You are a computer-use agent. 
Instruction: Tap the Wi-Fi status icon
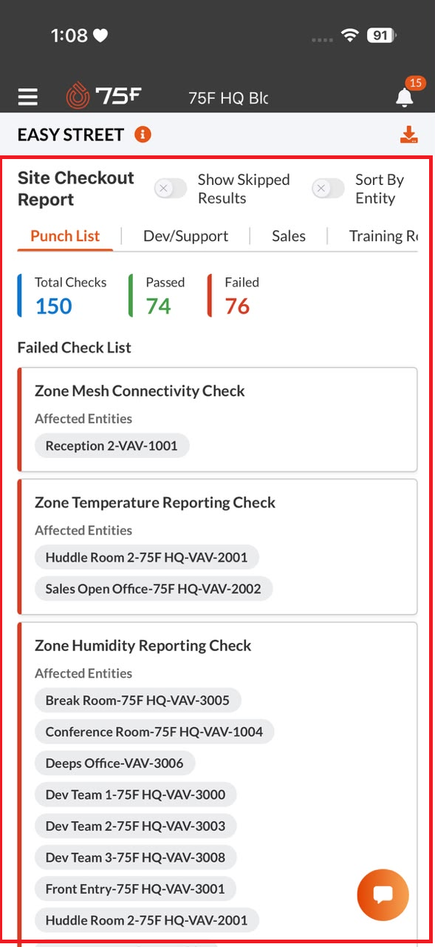coord(350,36)
